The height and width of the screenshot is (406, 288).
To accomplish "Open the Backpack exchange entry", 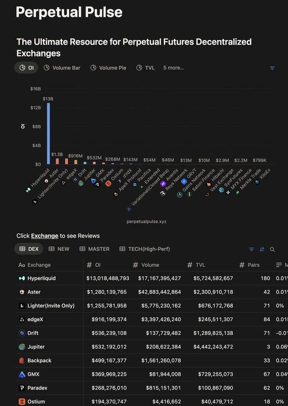I will (39, 360).
